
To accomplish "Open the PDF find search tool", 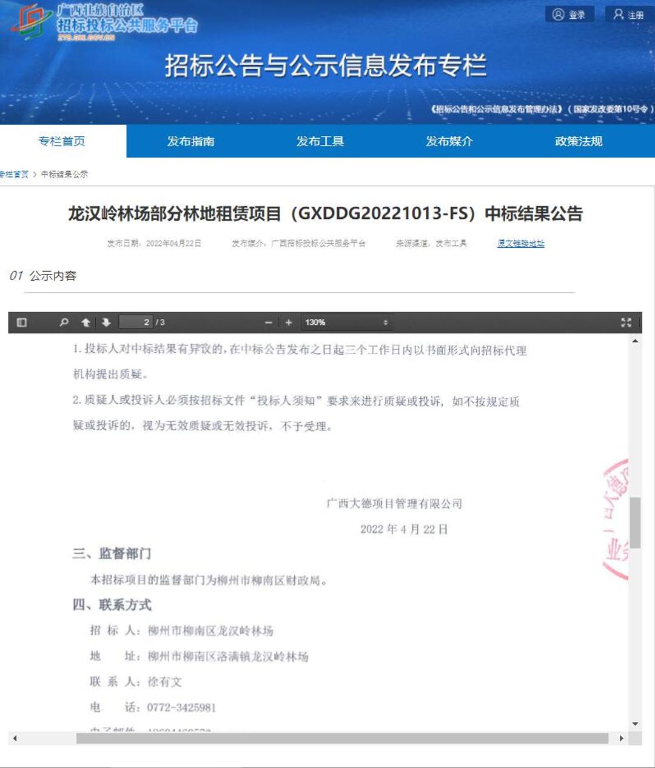I will (x=64, y=322).
